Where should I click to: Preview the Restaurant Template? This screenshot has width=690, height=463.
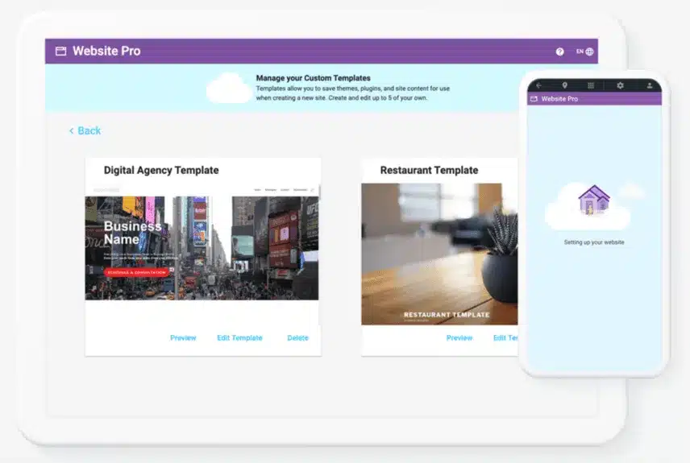(x=459, y=338)
